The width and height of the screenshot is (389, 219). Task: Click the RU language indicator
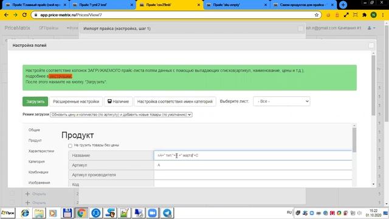pyautogui.click(x=289, y=212)
